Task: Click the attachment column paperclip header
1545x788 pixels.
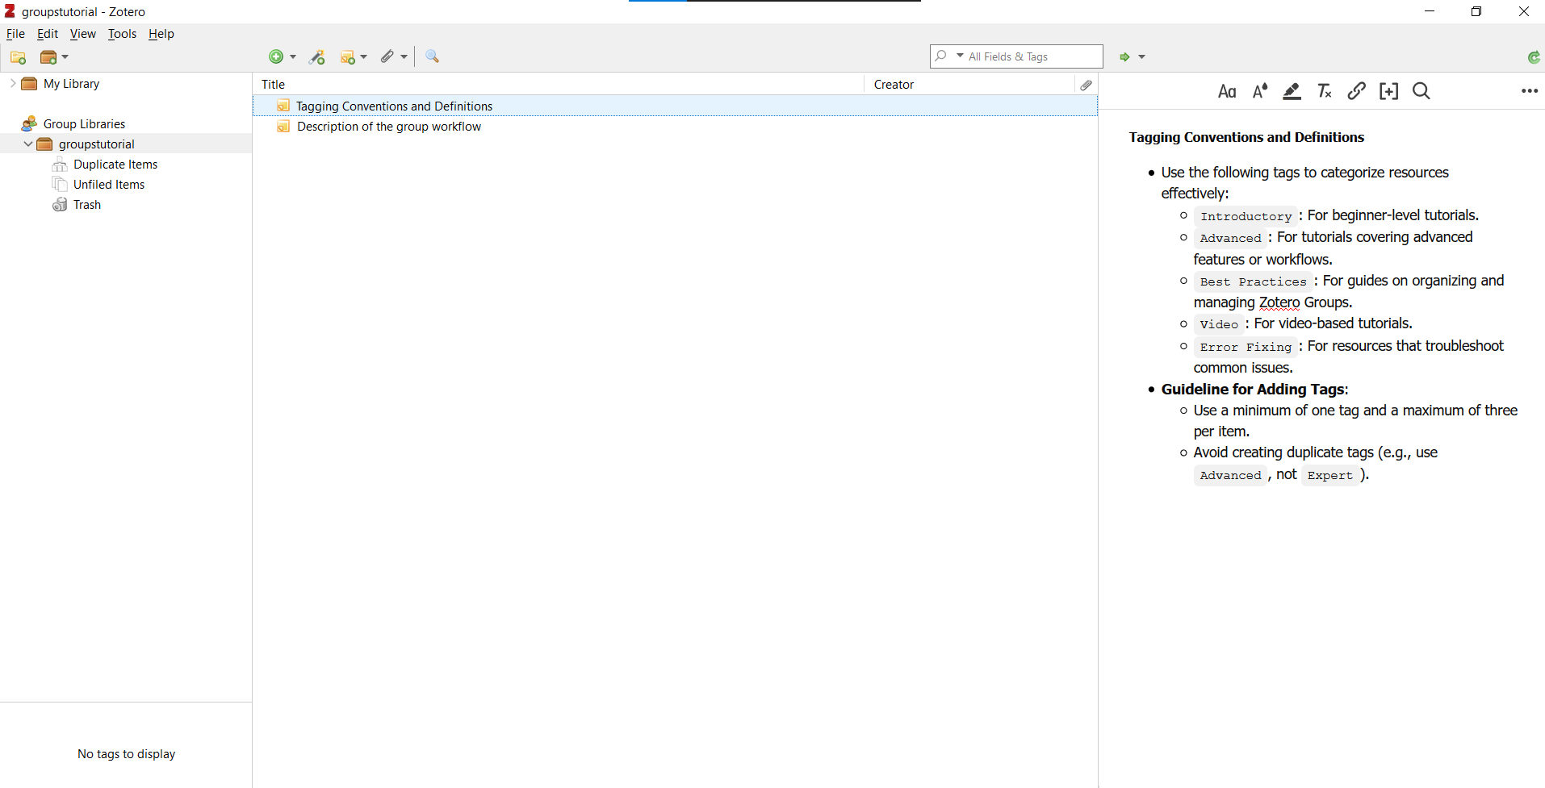Action: [1086, 84]
